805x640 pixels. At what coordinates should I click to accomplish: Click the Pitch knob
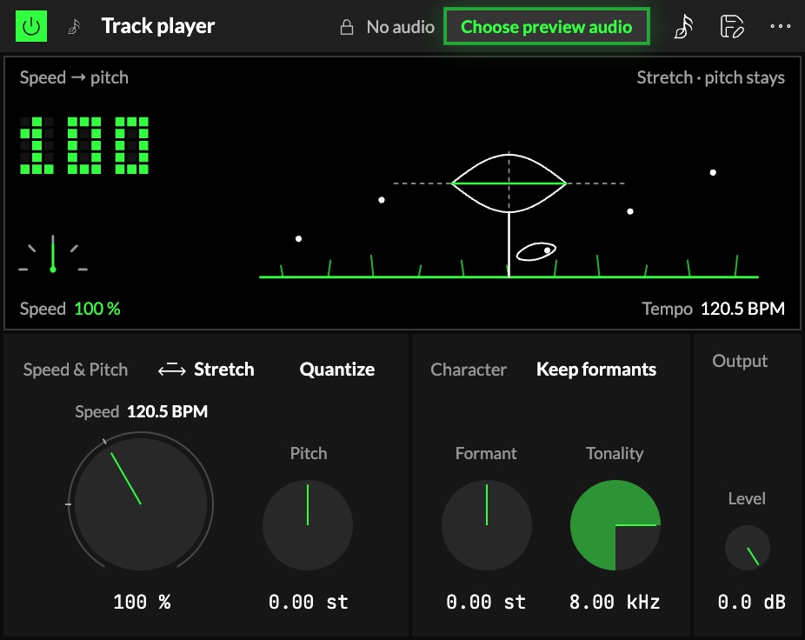pos(308,525)
